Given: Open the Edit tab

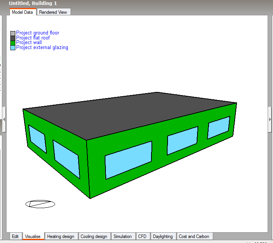Looking at the screenshot, I should pyautogui.click(x=15, y=236).
